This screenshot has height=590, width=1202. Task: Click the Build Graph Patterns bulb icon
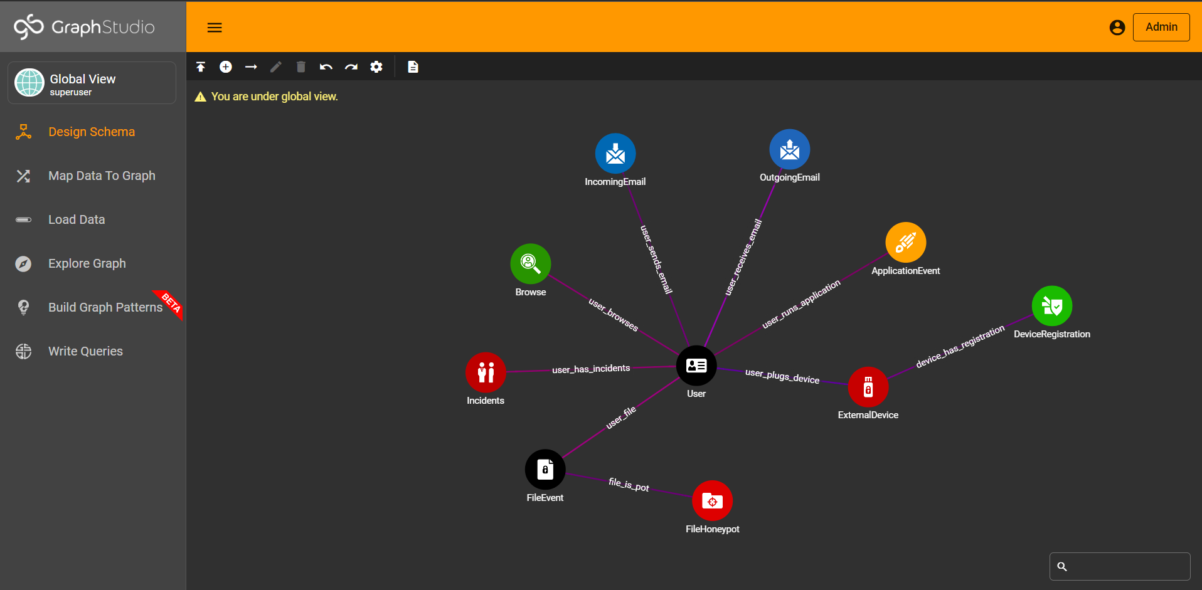tap(23, 307)
